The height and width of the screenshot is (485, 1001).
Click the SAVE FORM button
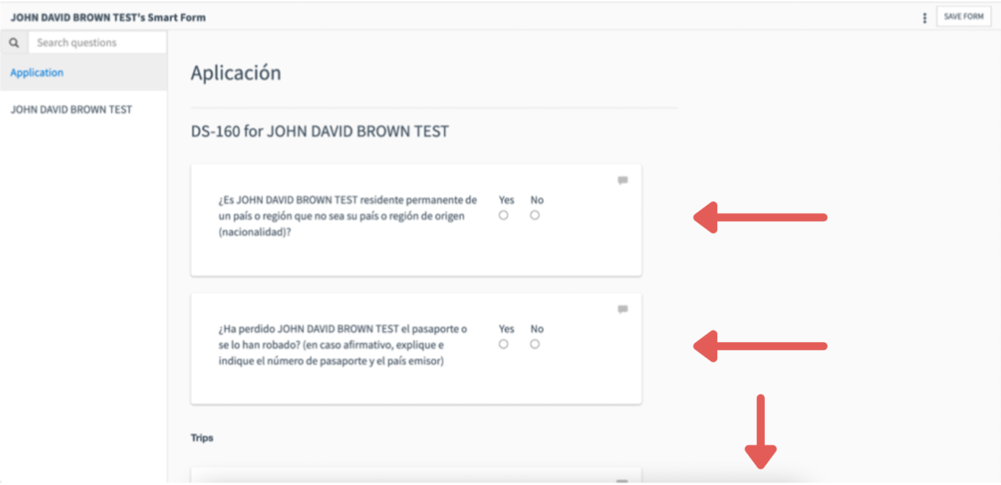tap(963, 16)
